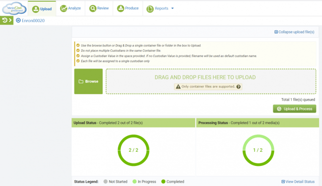Click the folder icon on Browse
This screenshot has width=322, height=186.
pos(81,81)
